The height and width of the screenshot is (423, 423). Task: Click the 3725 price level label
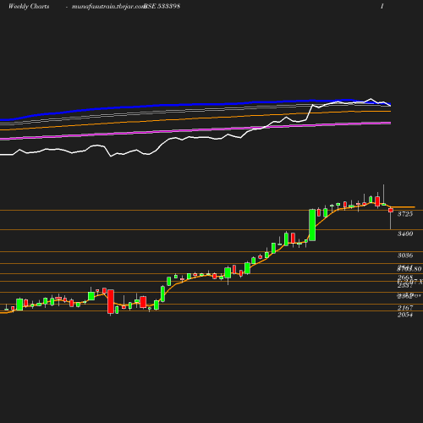[405, 214]
